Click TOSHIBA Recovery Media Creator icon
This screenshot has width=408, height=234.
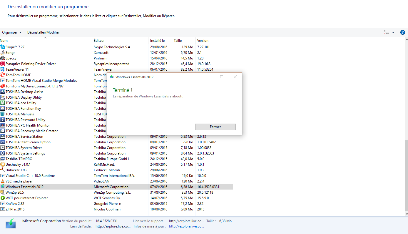click(x=3, y=131)
